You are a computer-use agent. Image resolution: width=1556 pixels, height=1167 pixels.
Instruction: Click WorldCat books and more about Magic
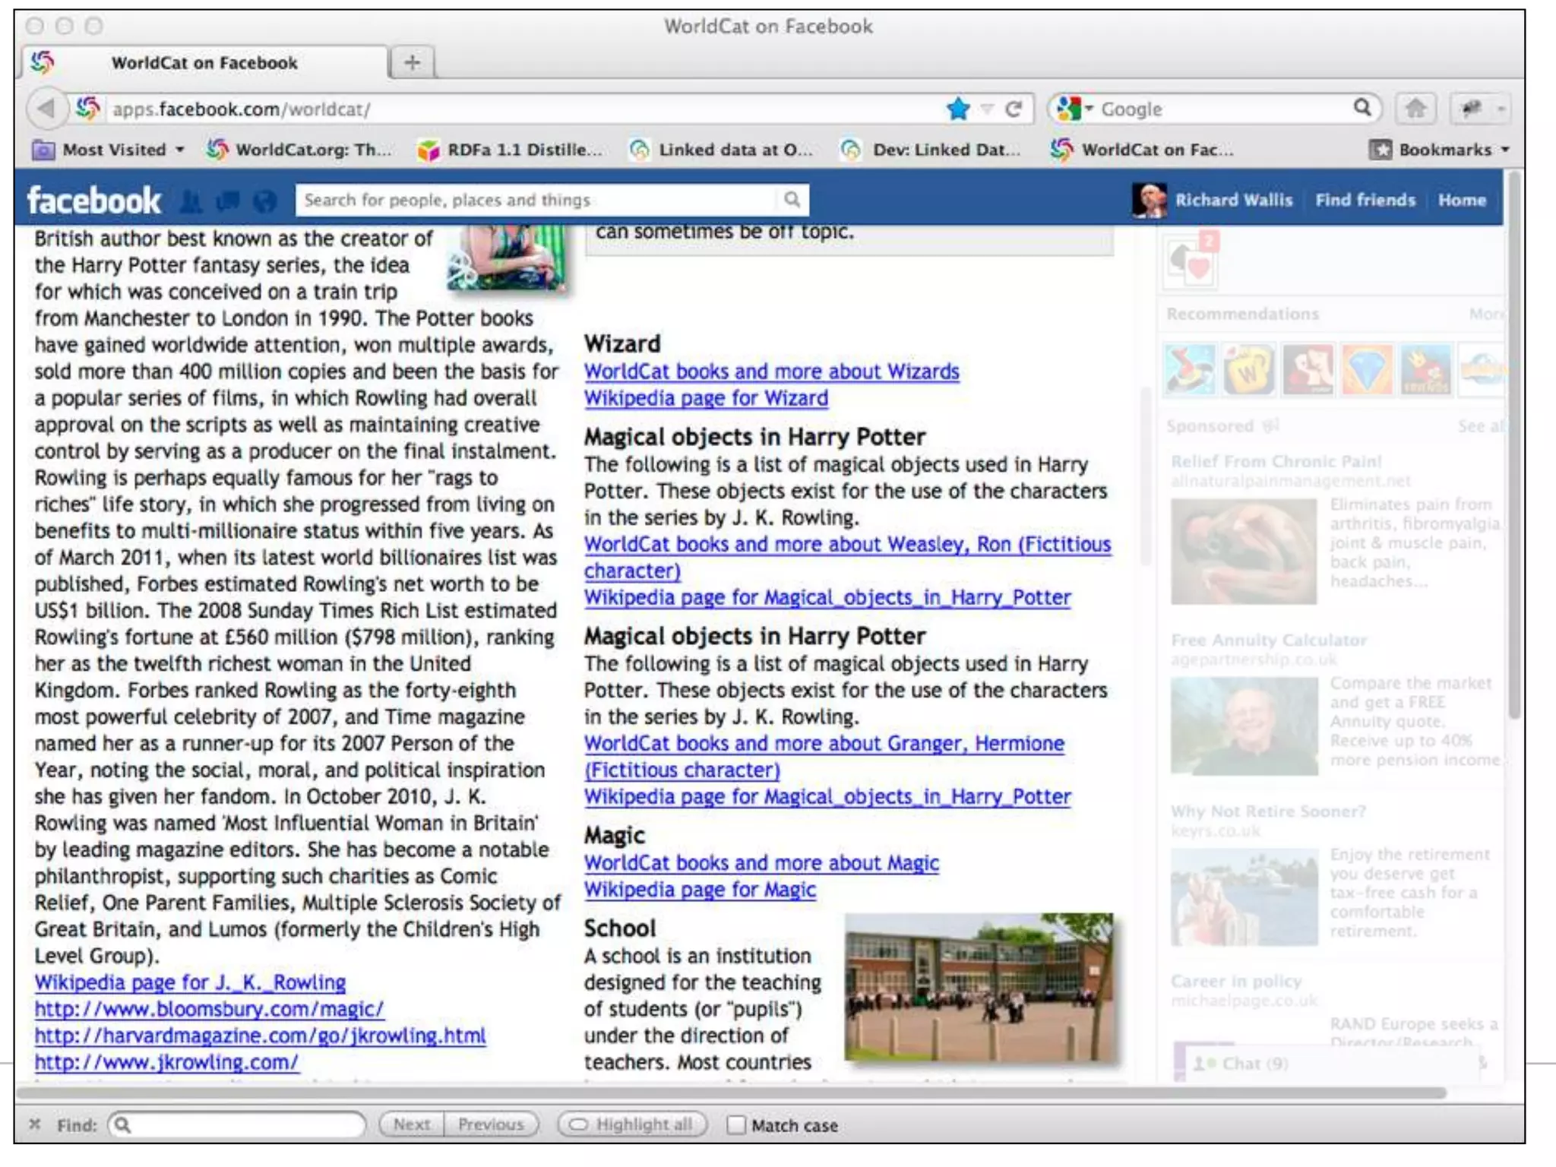pyautogui.click(x=761, y=863)
